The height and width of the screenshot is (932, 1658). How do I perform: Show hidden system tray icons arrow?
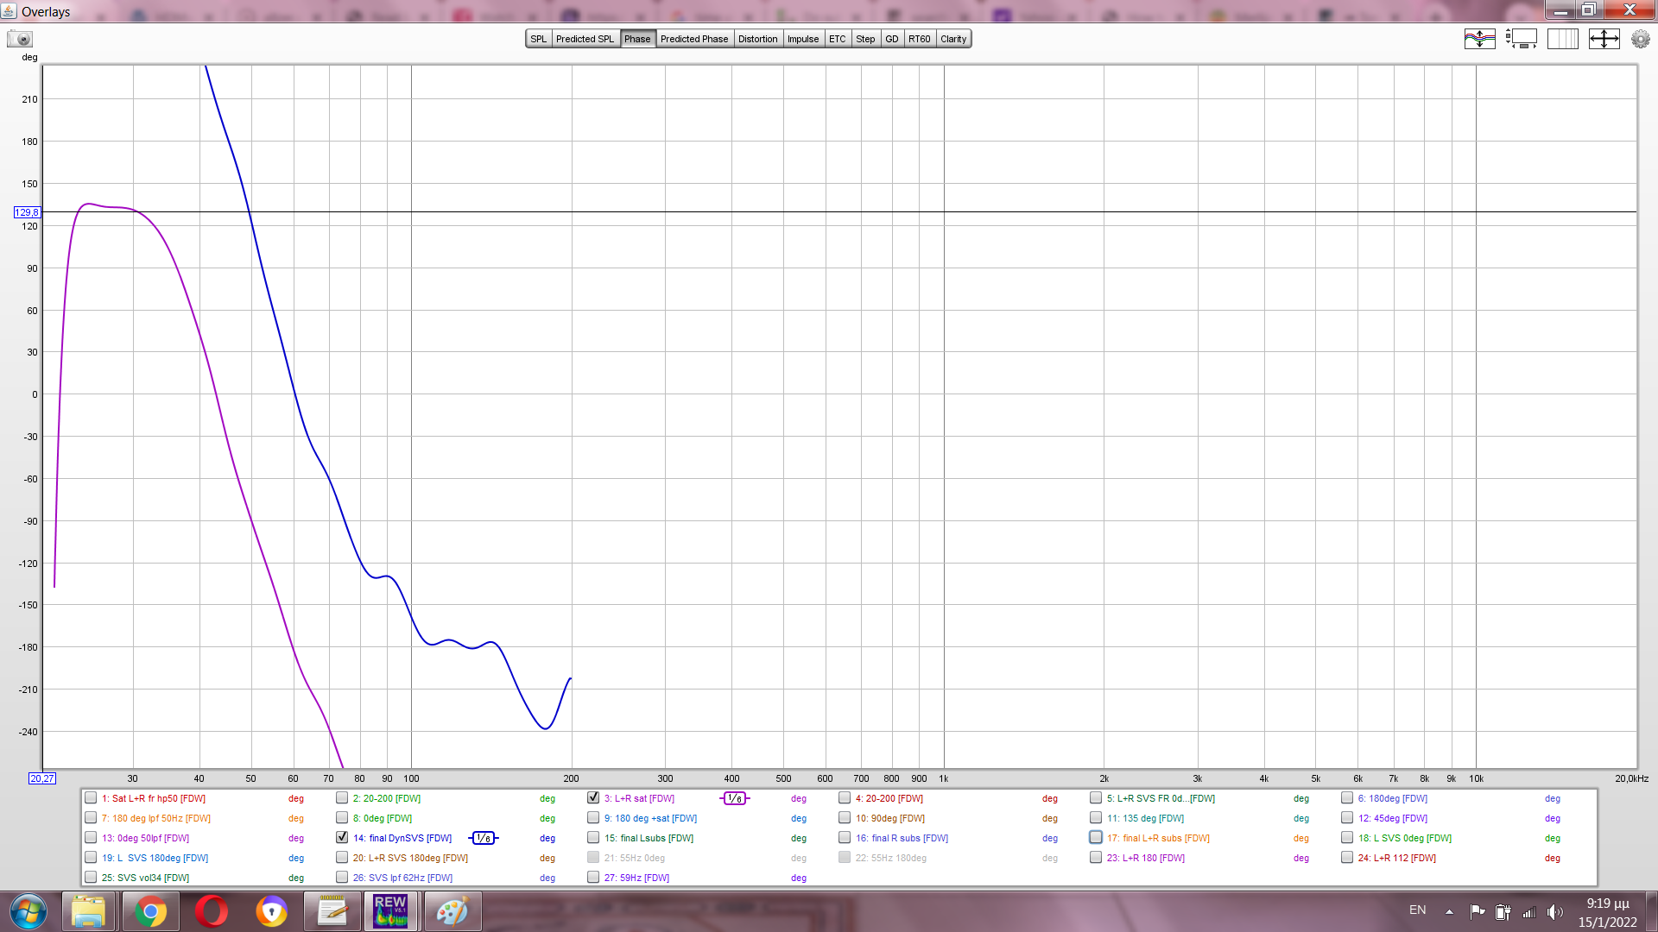tap(1449, 911)
